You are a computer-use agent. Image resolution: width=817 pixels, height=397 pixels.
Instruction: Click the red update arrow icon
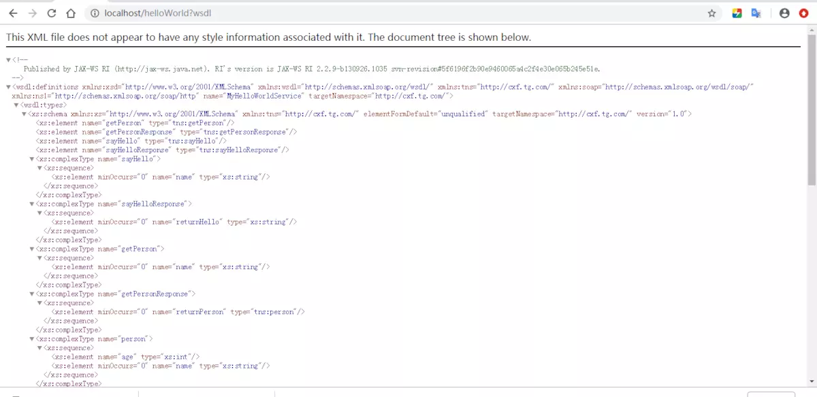tap(804, 13)
